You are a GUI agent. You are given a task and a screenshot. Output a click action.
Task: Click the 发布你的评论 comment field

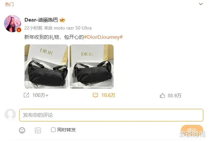pos(111,115)
